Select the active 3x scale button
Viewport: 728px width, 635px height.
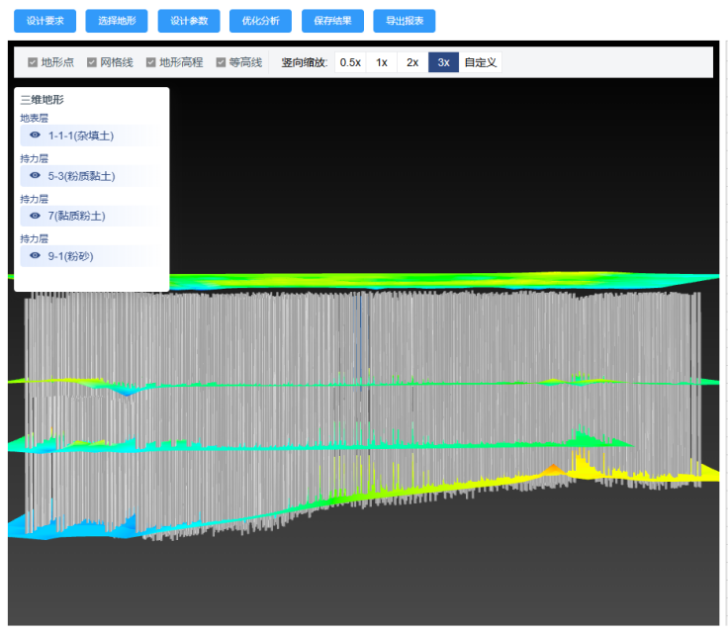443,62
